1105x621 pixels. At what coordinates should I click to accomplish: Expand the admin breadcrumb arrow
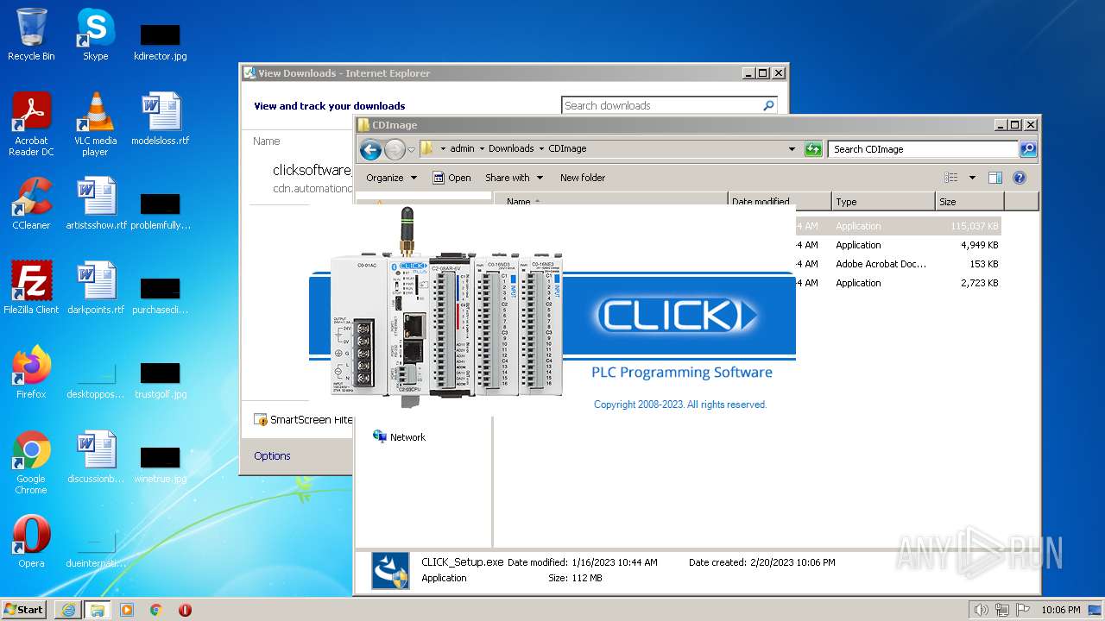(x=482, y=148)
